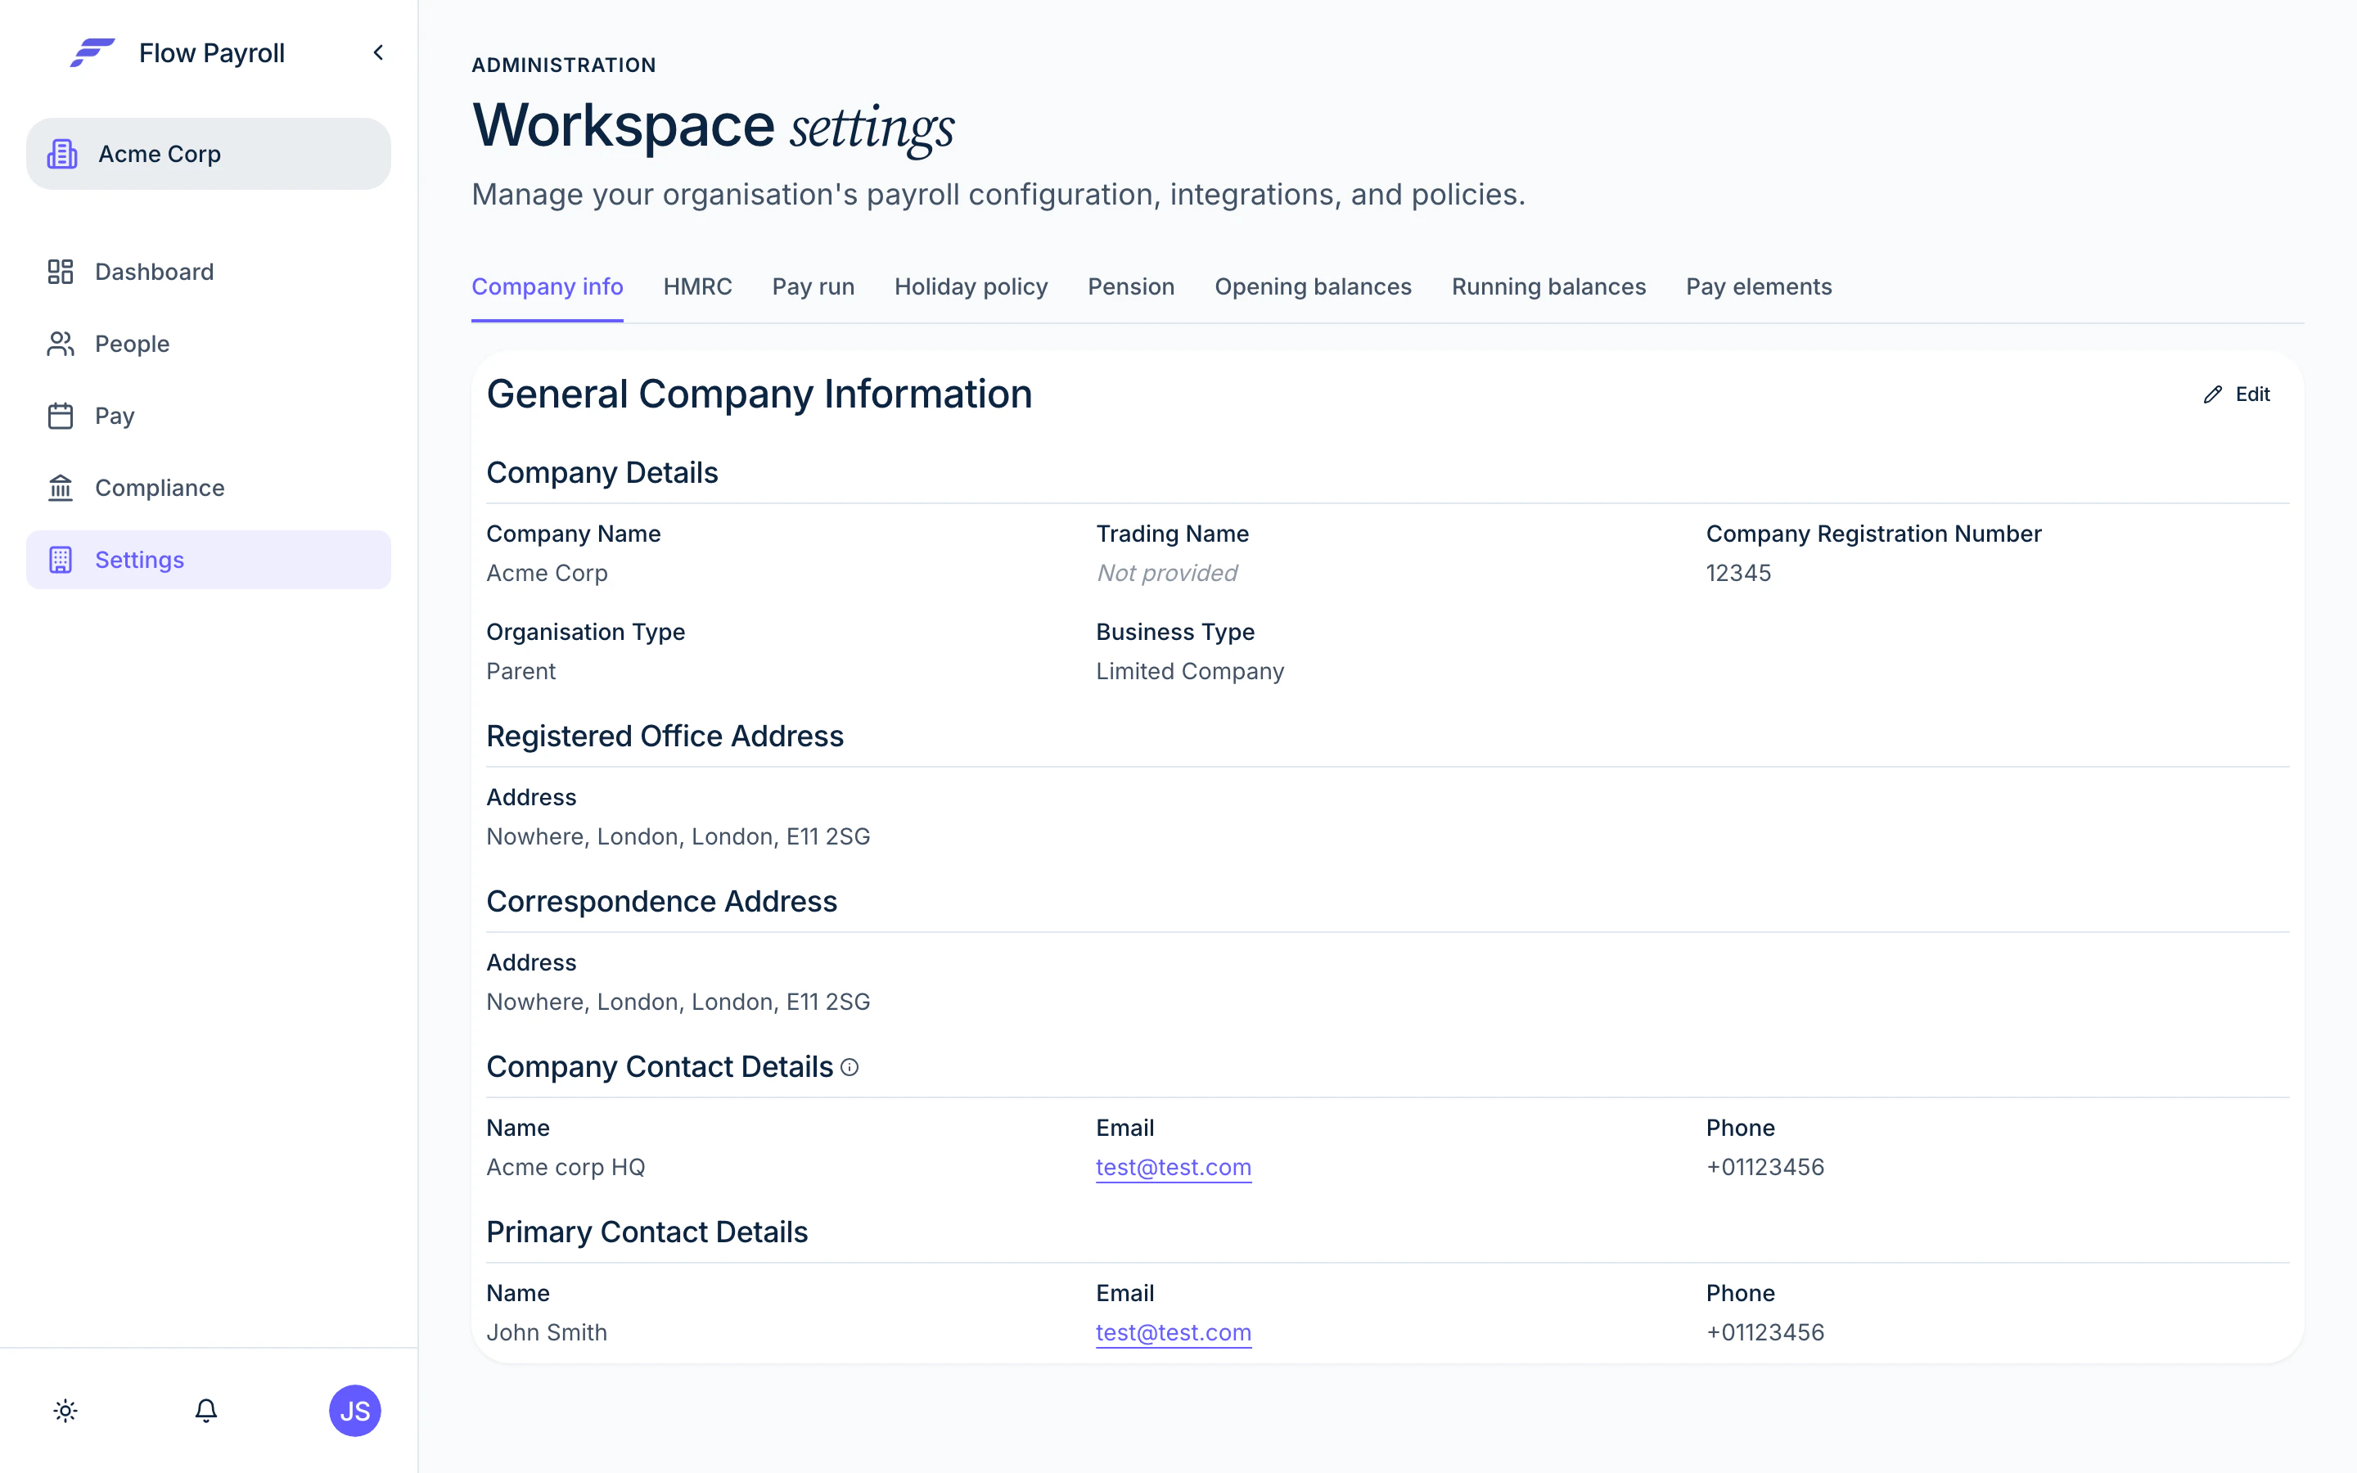The height and width of the screenshot is (1473, 2357).
Task: Go to the Opening balances tab
Action: [1313, 286]
